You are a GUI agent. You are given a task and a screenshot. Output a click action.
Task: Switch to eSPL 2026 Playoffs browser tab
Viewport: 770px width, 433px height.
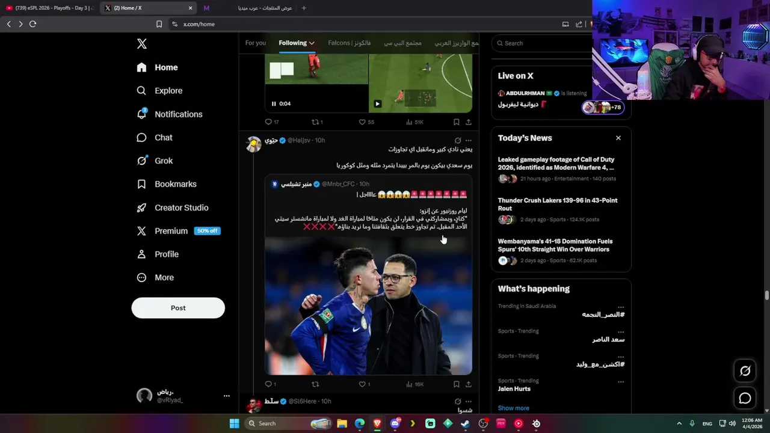click(49, 8)
